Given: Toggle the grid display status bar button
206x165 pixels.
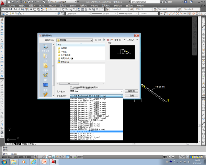Looking at the screenshot, I should pos(68,157).
